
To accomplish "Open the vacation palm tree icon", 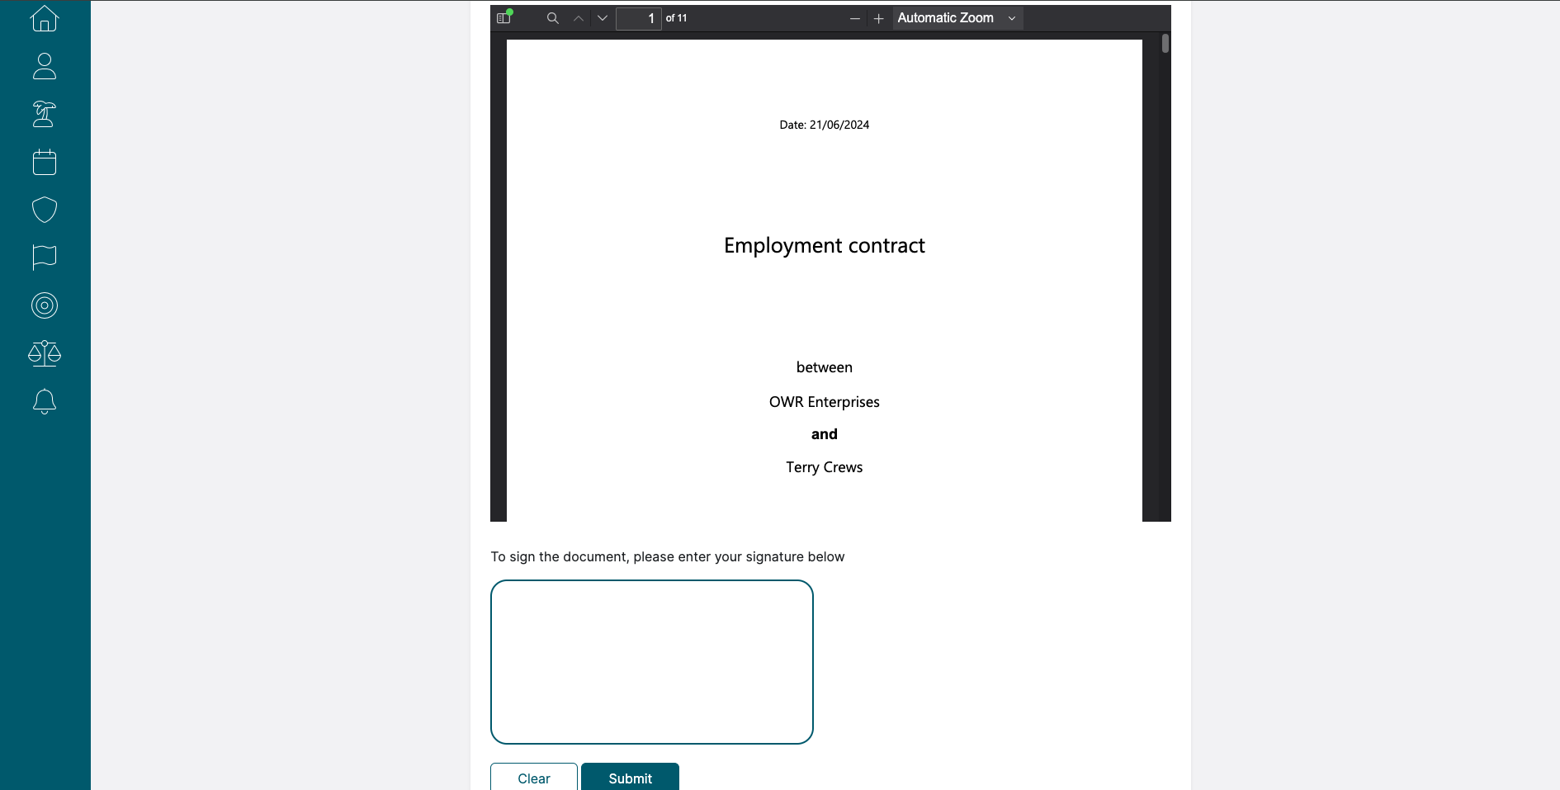I will click(45, 114).
